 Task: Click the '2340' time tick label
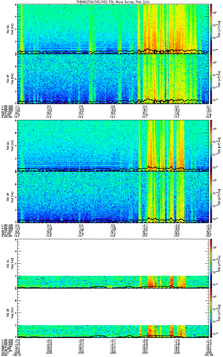click(178, 353)
